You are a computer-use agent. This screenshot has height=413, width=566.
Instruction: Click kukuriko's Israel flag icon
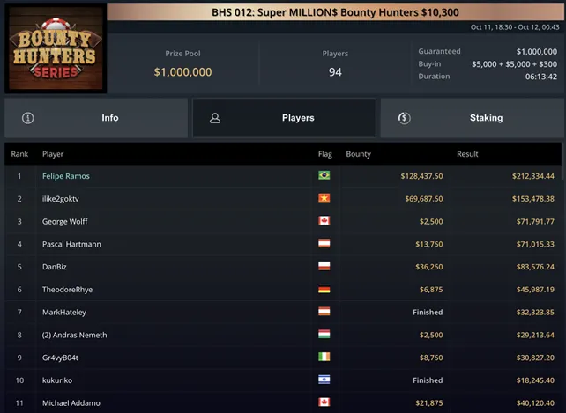pyautogui.click(x=324, y=380)
